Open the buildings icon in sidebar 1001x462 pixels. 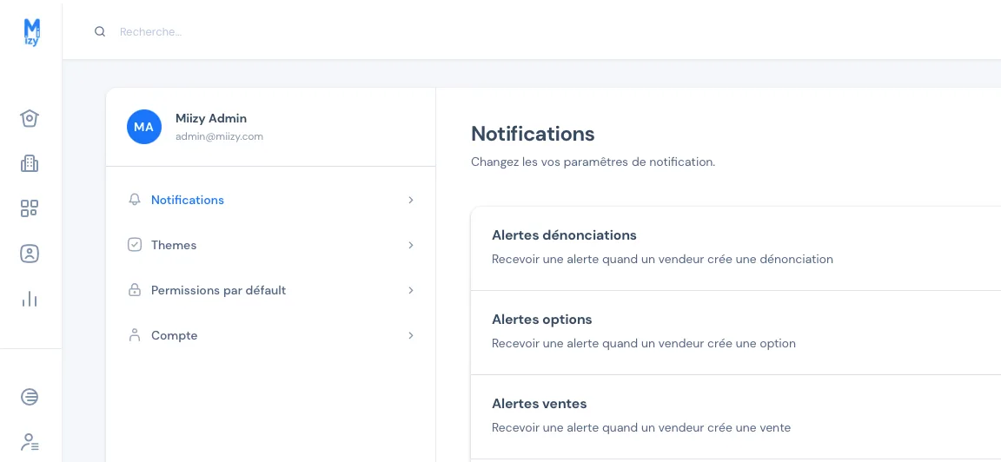[30, 163]
